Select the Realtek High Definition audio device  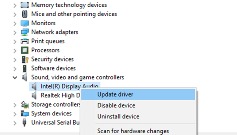click(x=59, y=96)
